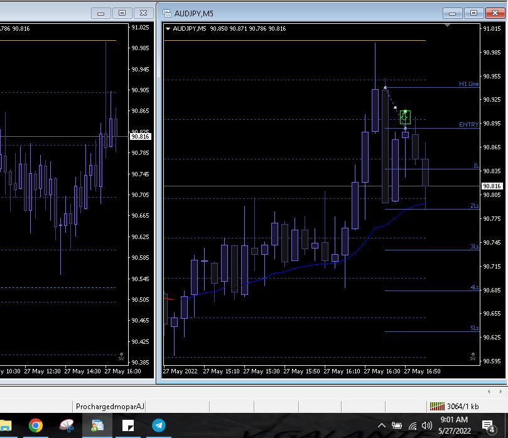Click the battery status tray icon

(397, 426)
